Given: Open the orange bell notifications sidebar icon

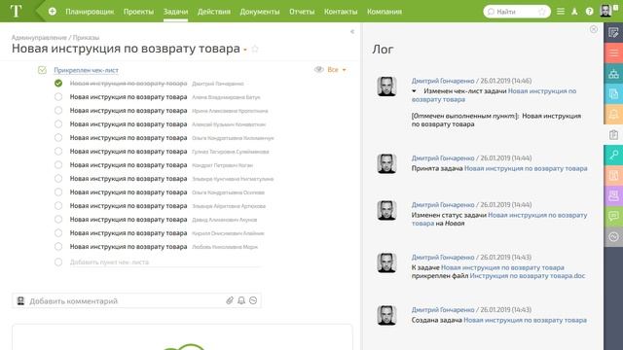Looking at the screenshot, I should (x=613, y=115).
